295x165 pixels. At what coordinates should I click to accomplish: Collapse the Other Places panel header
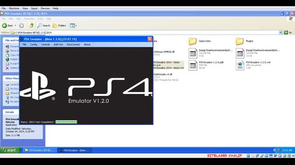coord(11,78)
